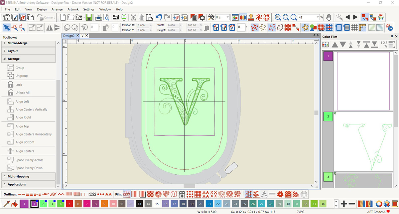Viewport: 399px width, 214px height.
Task: Click the Group command
Action: 20,68
